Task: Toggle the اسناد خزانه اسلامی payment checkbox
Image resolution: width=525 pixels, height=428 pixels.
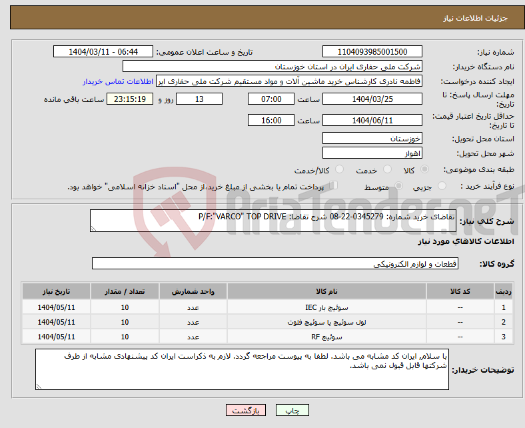Action: pyautogui.click(x=333, y=185)
